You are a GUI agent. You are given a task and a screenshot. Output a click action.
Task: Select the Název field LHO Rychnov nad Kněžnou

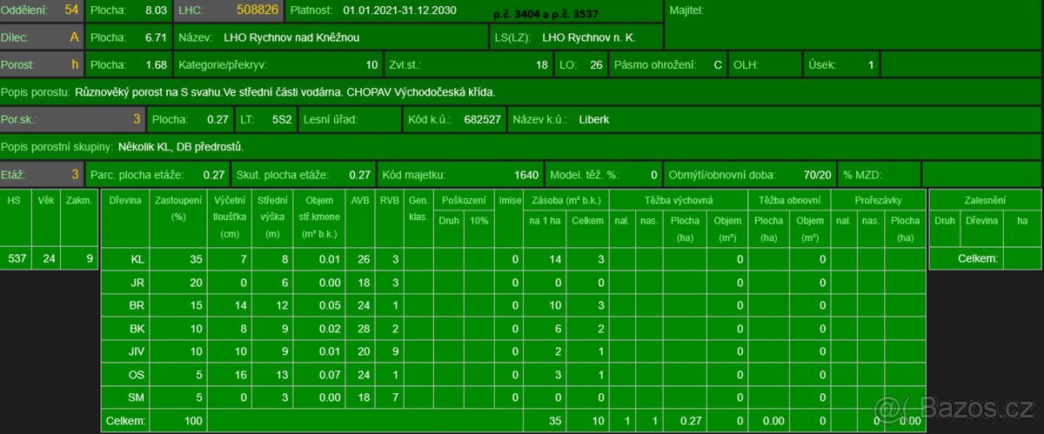tap(329, 37)
